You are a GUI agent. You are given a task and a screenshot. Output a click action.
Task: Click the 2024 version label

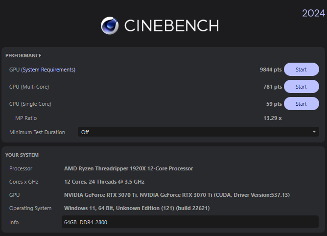[x=313, y=13]
